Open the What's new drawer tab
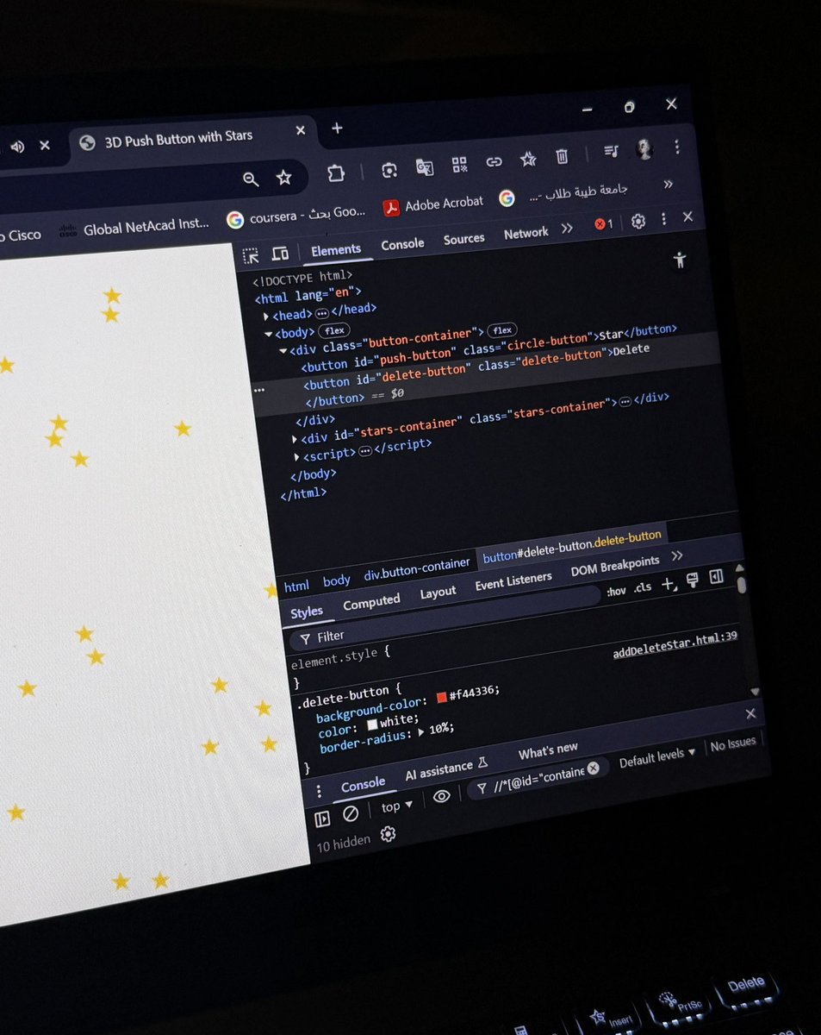 (548, 751)
